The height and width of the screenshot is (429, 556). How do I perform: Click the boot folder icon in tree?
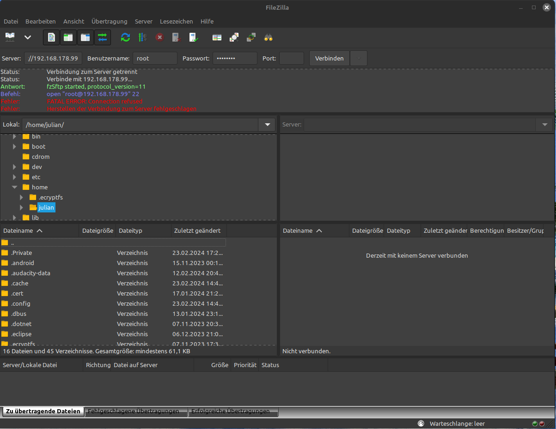[26, 146]
